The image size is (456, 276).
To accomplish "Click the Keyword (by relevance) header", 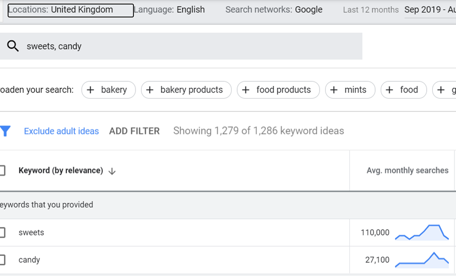I will (x=61, y=170).
